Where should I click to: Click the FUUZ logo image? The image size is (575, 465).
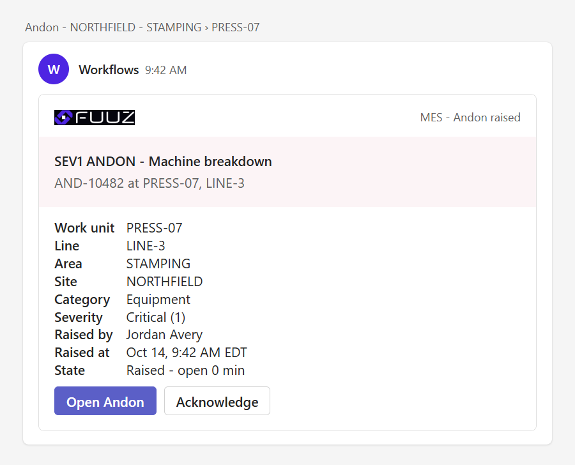95,118
